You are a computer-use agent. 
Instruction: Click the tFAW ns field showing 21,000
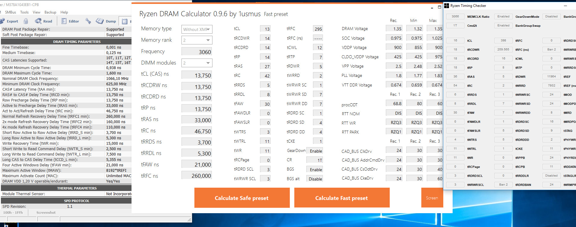(197, 164)
